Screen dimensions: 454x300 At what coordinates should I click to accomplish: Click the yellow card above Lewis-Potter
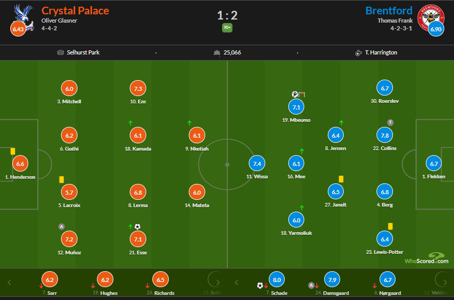tap(390, 226)
